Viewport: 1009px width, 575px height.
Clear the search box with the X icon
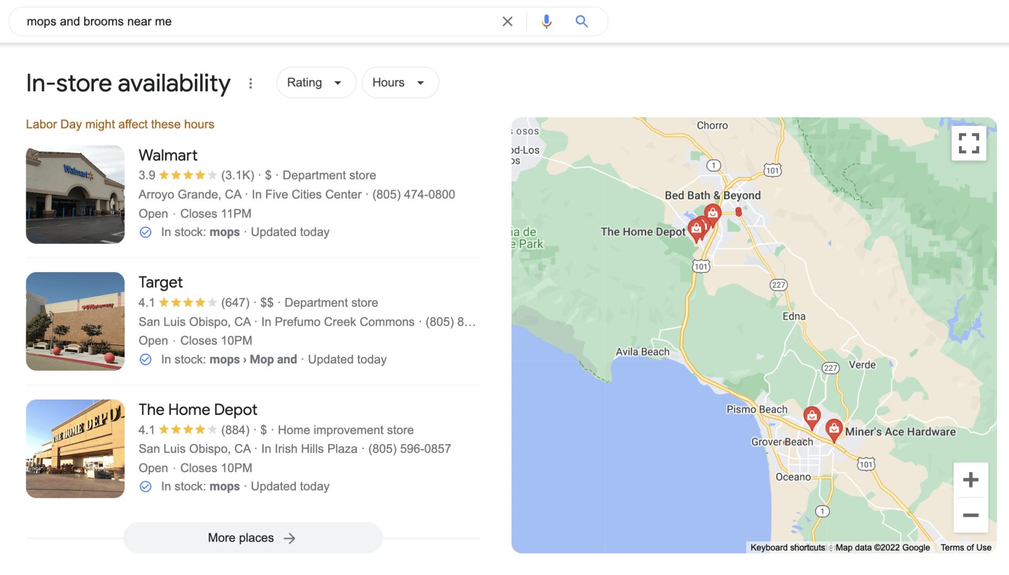tap(507, 22)
